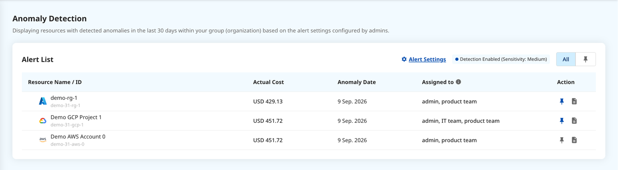Select the All filter tab
This screenshot has height=170, width=618.
[566, 59]
